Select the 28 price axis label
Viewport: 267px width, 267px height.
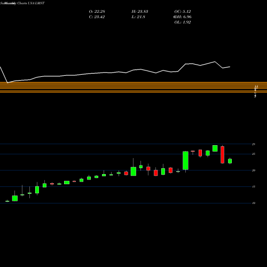[254, 144]
